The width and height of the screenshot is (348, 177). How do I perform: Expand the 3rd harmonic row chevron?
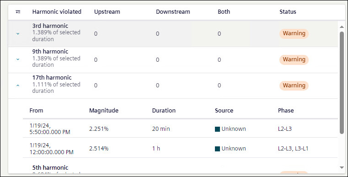tap(18, 33)
